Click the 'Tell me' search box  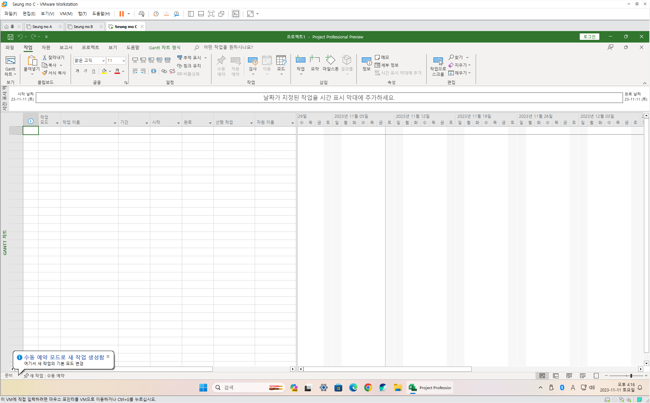pyautogui.click(x=228, y=48)
